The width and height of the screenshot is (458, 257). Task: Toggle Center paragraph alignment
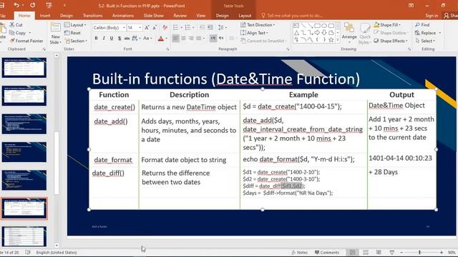(183, 38)
